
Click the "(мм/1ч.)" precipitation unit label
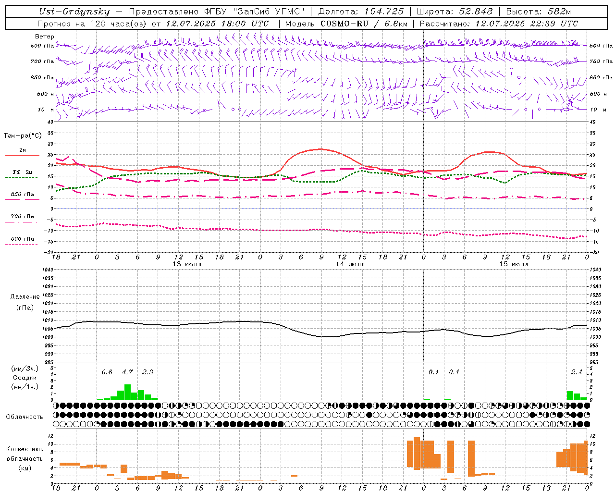(x=25, y=387)
